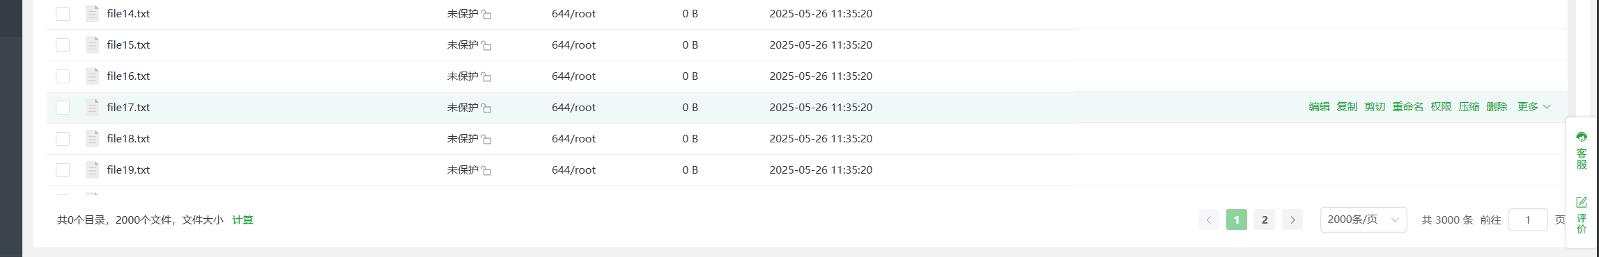Select page 1 in pagination
This screenshot has height=257, width=1599.
click(1237, 219)
